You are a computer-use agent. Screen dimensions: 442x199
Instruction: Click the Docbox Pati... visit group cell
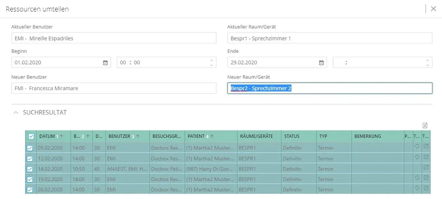tap(168, 169)
